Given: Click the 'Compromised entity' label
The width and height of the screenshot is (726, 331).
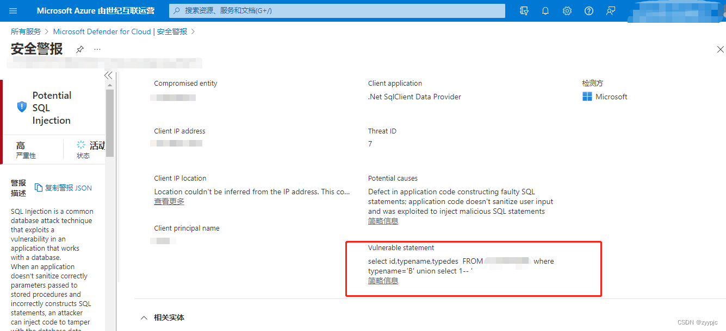Looking at the screenshot, I should click(x=185, y=83).
